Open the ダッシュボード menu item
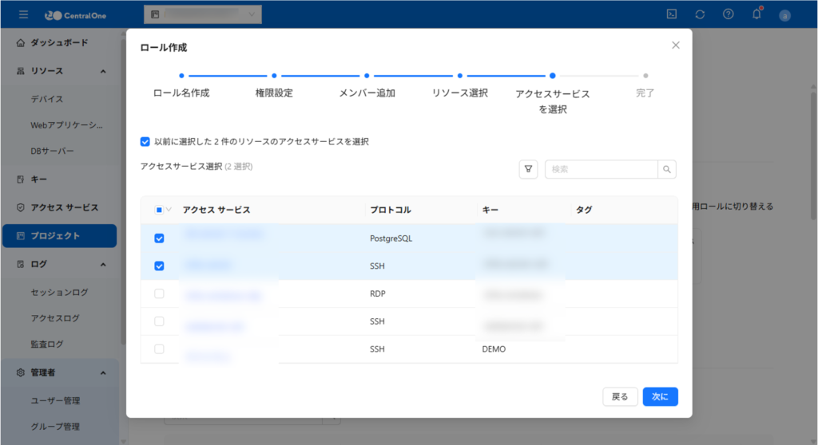818x445 pixels. point(59,42)
